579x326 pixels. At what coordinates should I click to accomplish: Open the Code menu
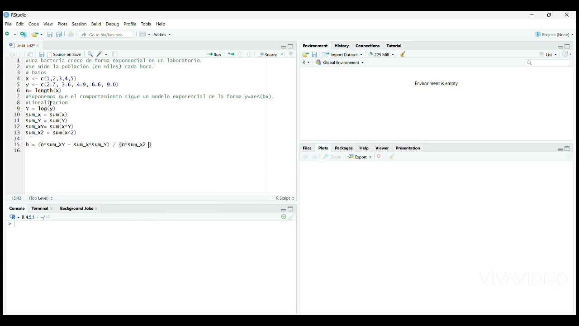pyautogui.click(x=34, y=24)
